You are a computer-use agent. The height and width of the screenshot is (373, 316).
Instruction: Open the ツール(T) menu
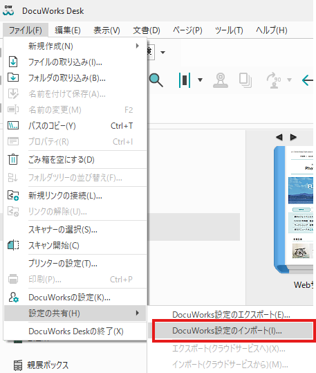pyautogui.click(x=229, y=30)
